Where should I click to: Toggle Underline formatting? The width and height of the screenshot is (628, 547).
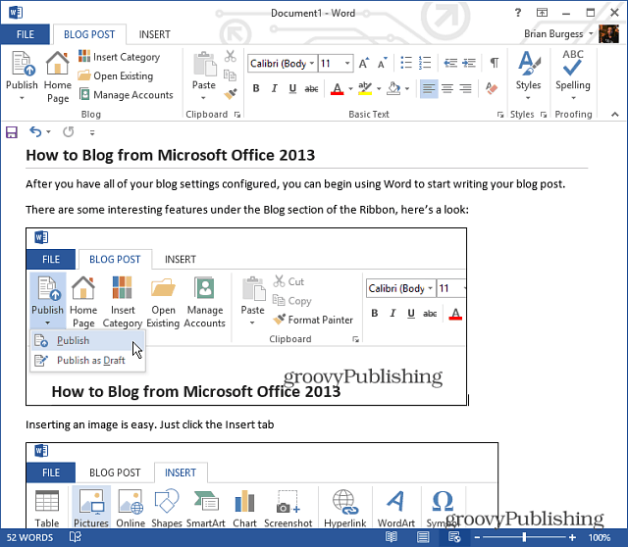pyautogui.click(x=292, y=88)
